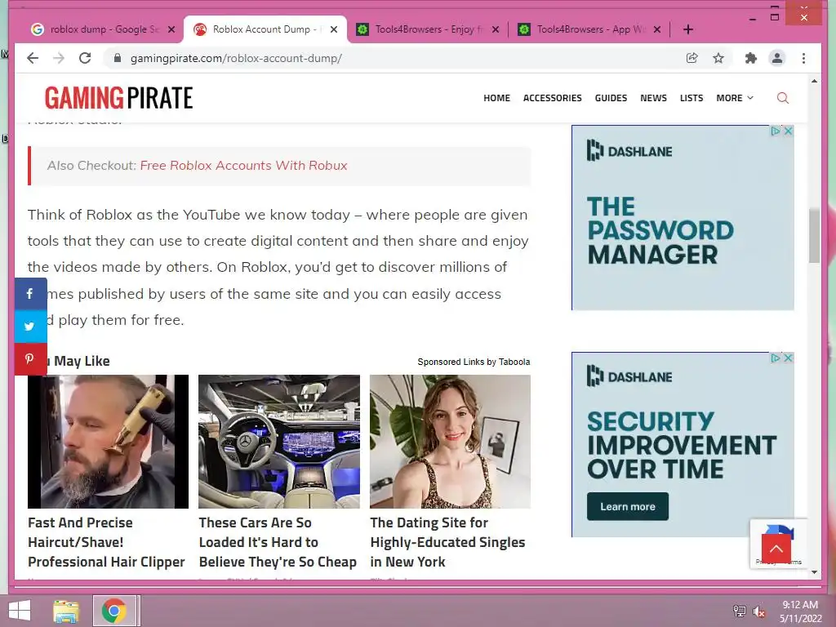This screenshot has width=836, height=627.
Task: Click the Dashlane Password Manager ad
Action: click(x=683, y=217)
